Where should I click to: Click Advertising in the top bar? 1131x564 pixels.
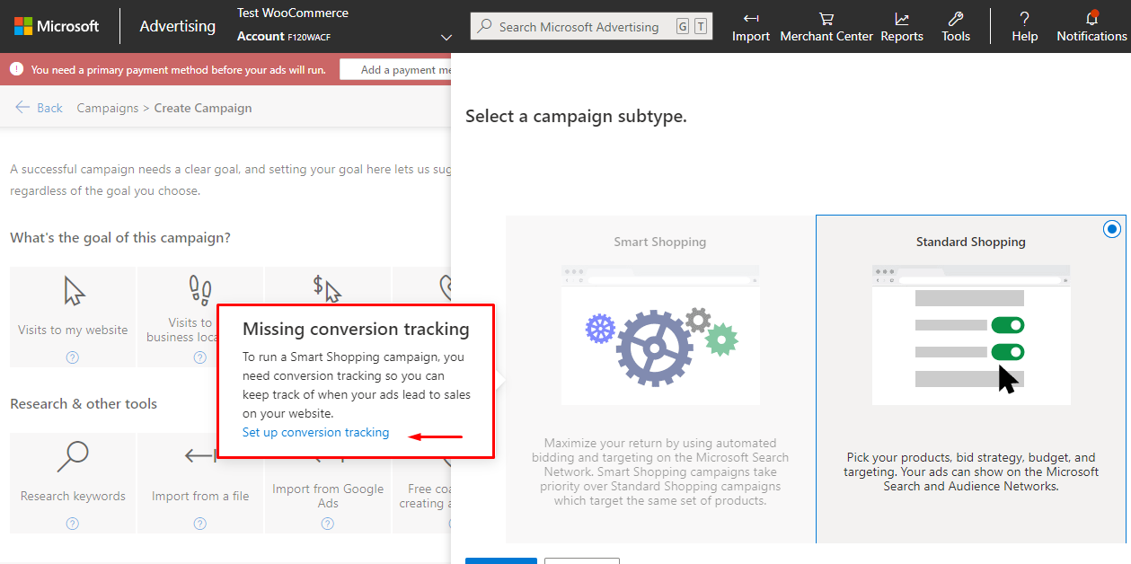(176, 26)
